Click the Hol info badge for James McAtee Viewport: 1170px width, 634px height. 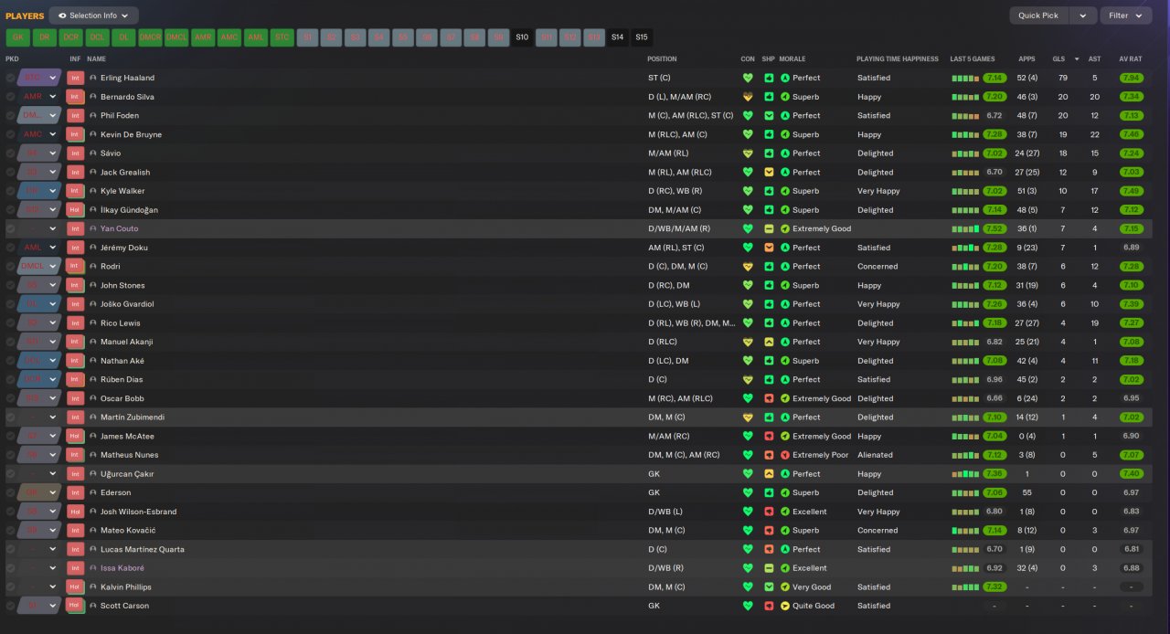coord(75,436)
